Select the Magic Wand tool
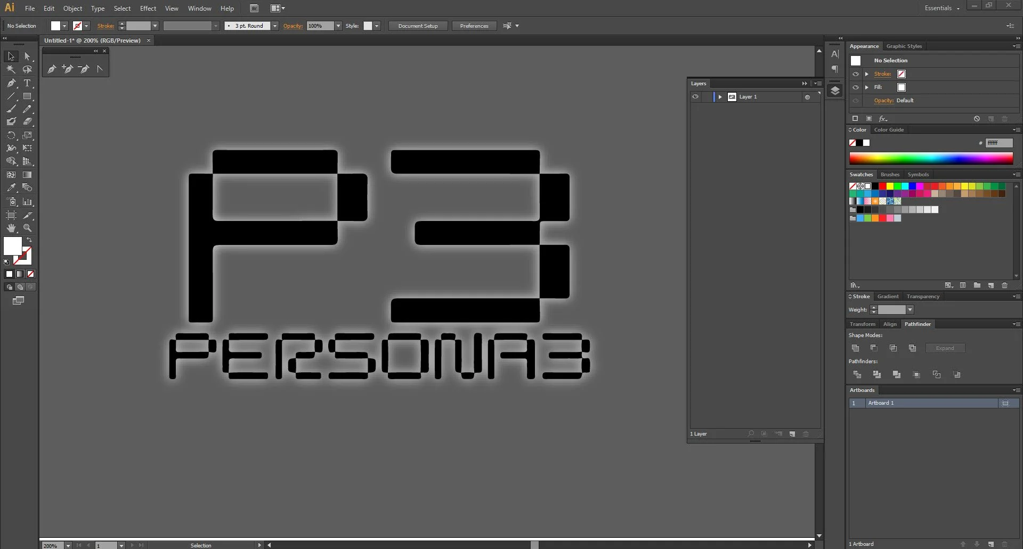The height and width of the screenshot is (549, 1023). pos(11,69)
